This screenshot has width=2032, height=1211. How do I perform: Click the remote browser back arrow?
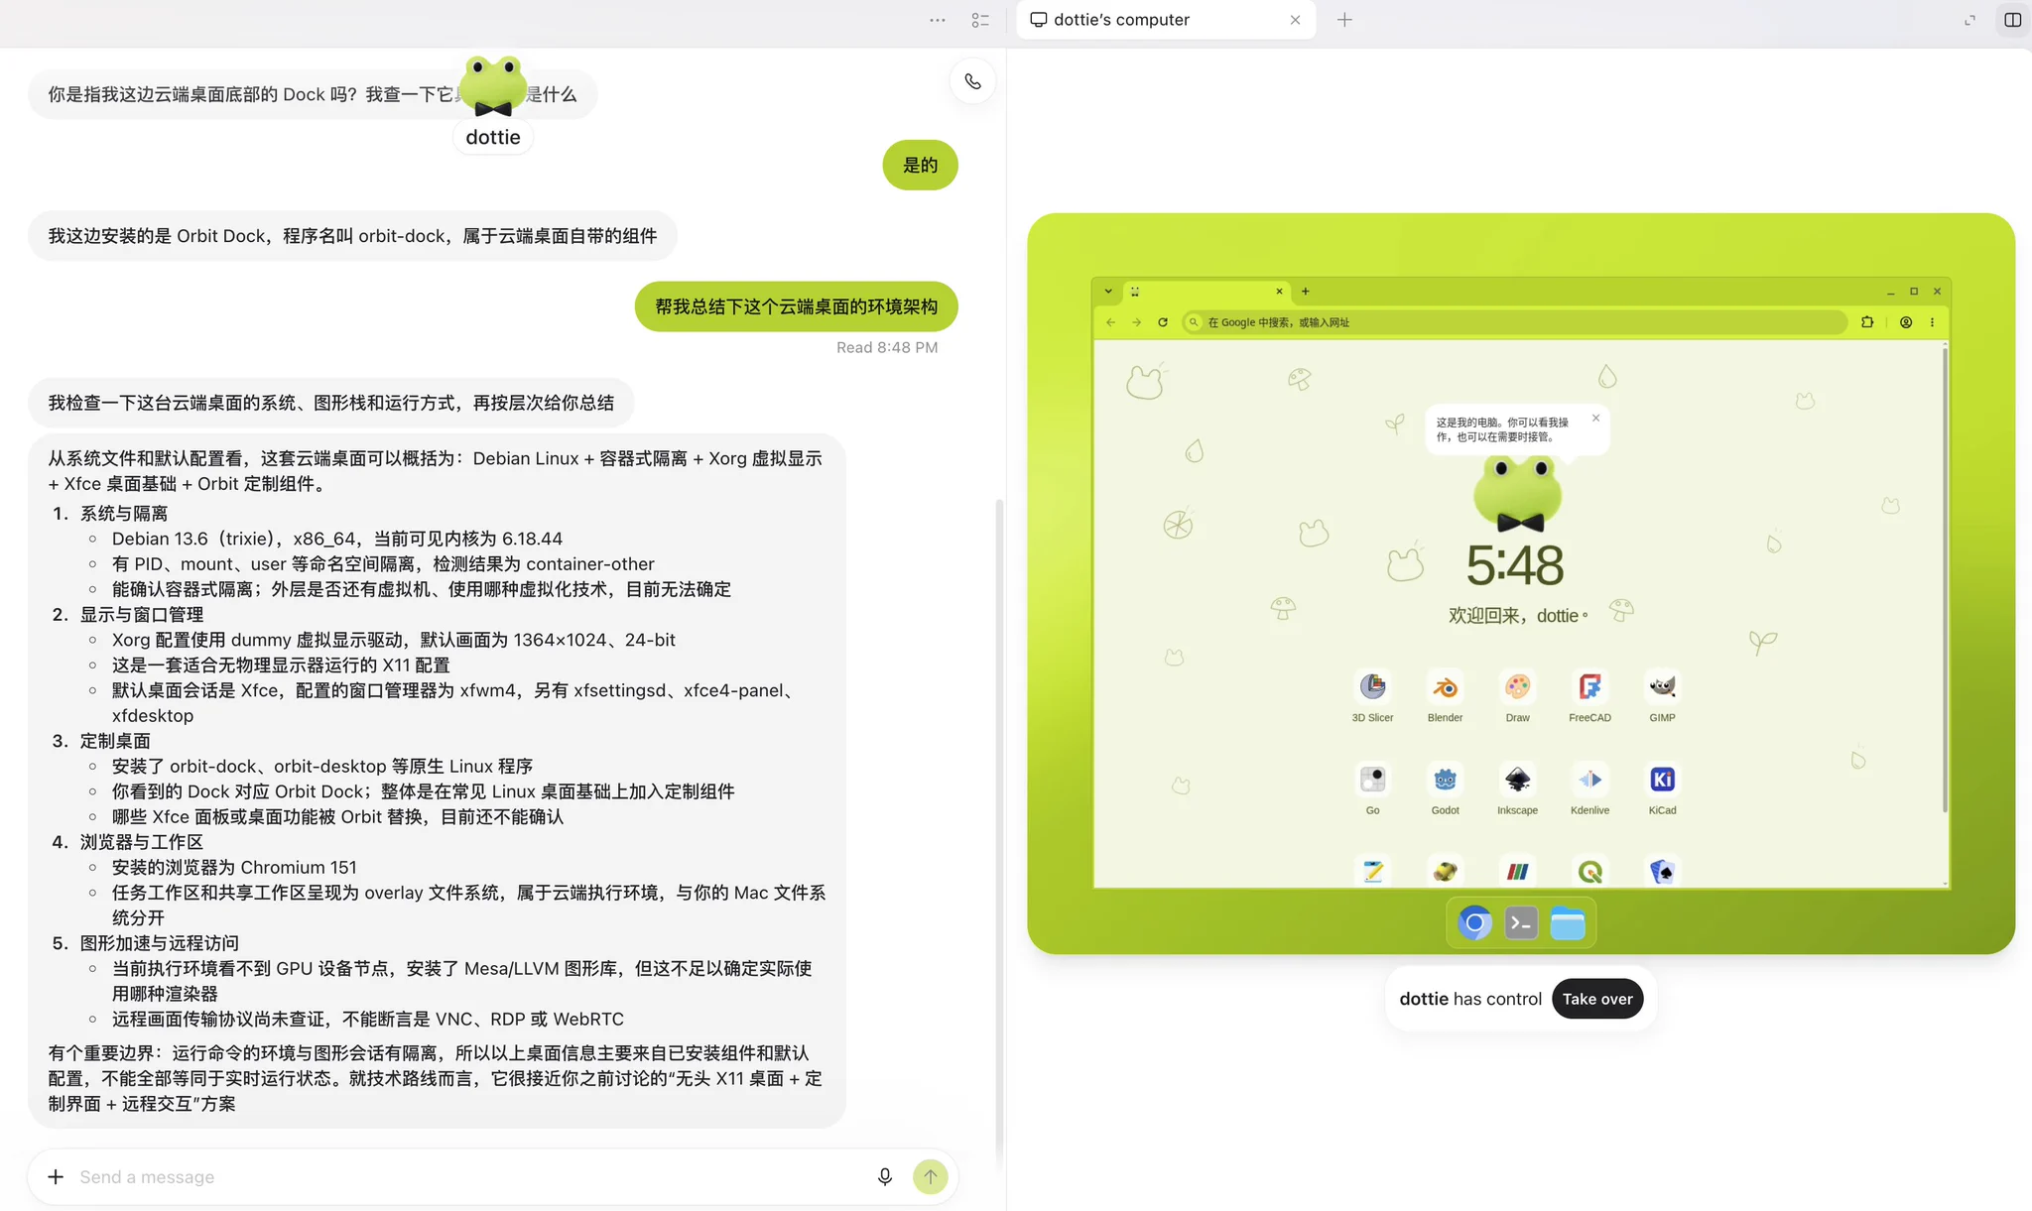coord(1110,322)
